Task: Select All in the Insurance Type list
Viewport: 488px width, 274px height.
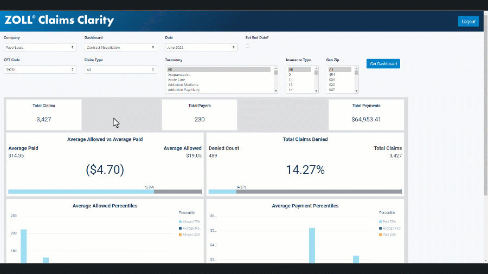Action: (299, 70)
